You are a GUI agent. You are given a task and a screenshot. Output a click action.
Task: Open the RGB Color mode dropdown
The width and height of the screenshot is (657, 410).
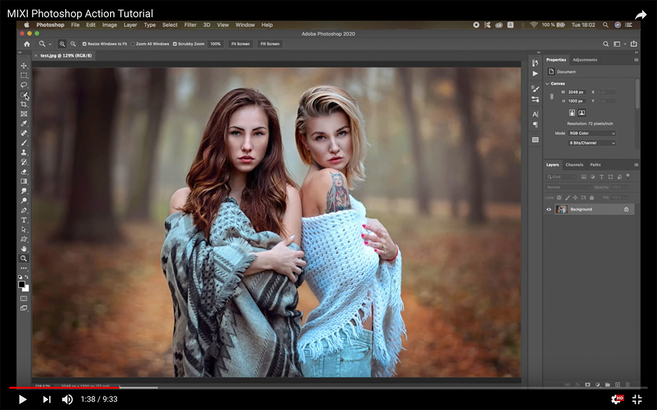591,133
